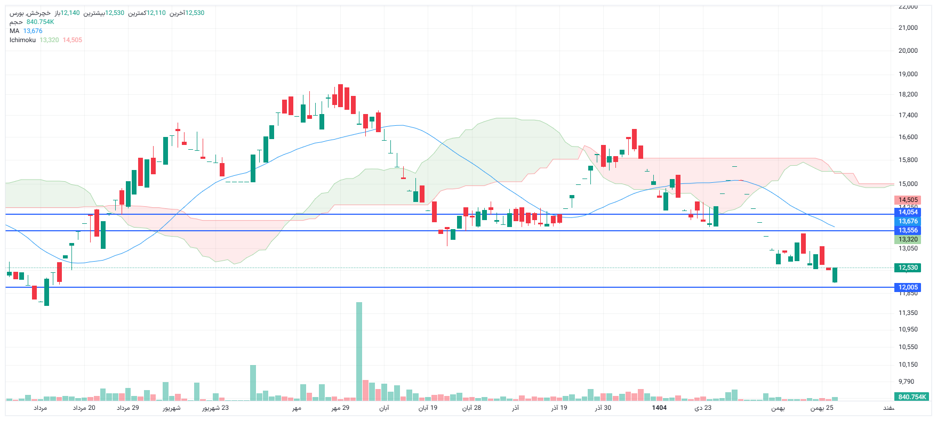This screenshot has width=937, height=421.
Task: Click the 20 مرداد date on time axis
Action: coord(84,408)
